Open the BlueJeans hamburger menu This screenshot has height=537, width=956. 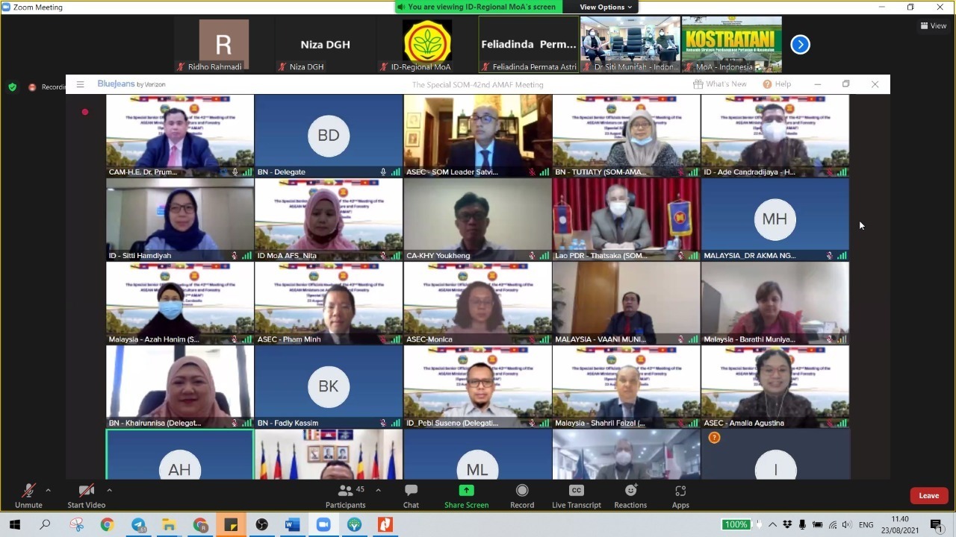pyautogui.click(x=80, y=84)
